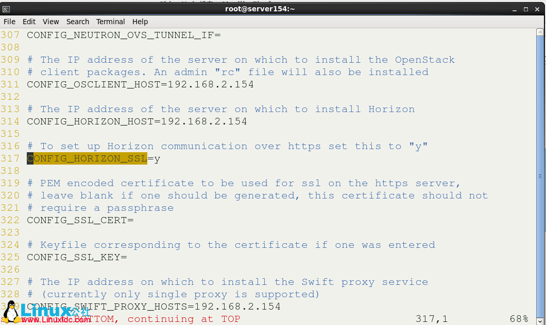Screen dimensions: 546x325
Task: Click the Tux penguin watermark icon
Action: 11,311
